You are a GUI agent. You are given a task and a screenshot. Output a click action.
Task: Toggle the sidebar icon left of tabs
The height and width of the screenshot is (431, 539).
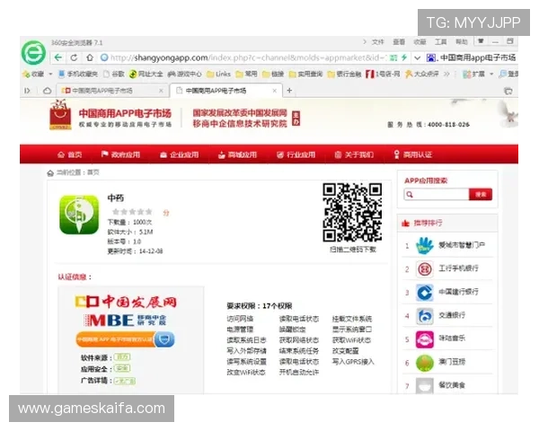tap(27, 91)
